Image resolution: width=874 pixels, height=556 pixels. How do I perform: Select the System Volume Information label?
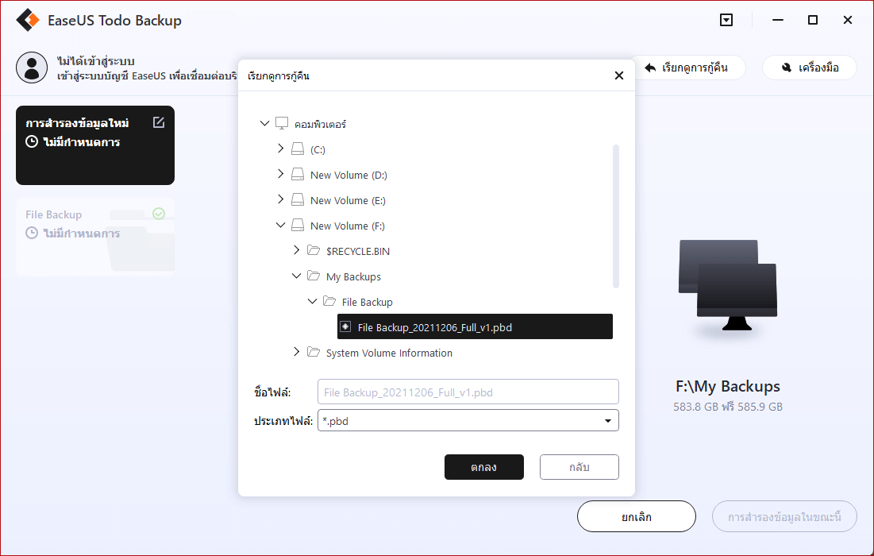click(389, 353)
